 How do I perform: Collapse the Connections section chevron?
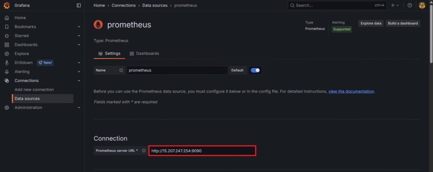coord(79,81)
